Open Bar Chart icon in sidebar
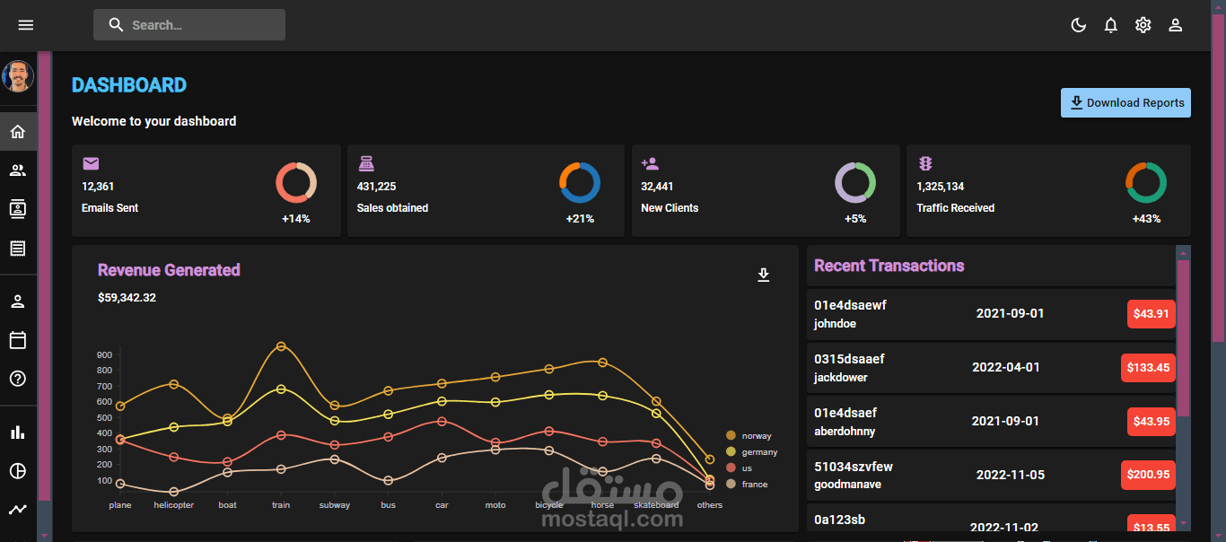This screenshot has width=1226, height=542. point(18,433)
